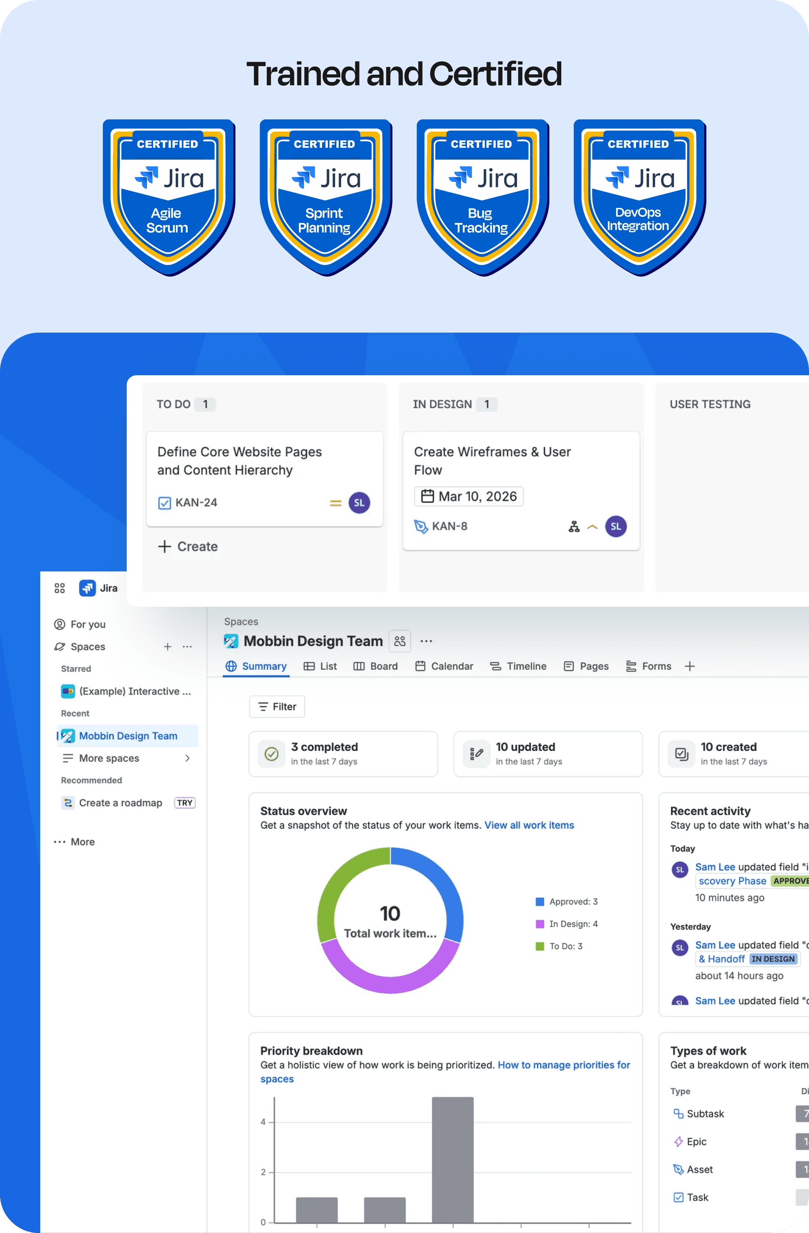The width and height of the screenshot is (809, 1233).
Task: Click the Spaces breadcrumb link
Action: 241,622
